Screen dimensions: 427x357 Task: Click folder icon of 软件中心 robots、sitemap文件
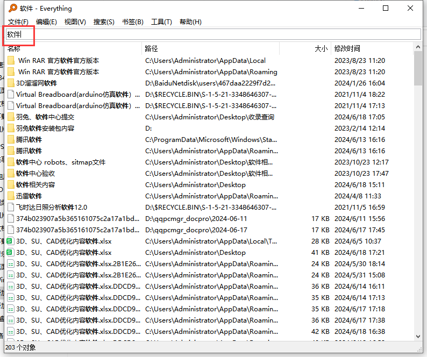(11, 162)
